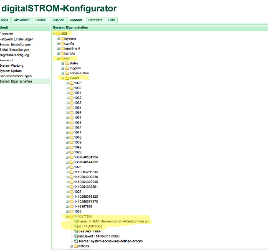Switch to the Gruppen tab

pyautogui.click(x=58, y=20)
